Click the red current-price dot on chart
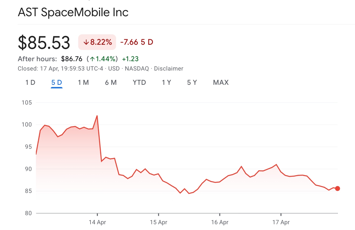355x230 pixels. click(x=337, y=189)
